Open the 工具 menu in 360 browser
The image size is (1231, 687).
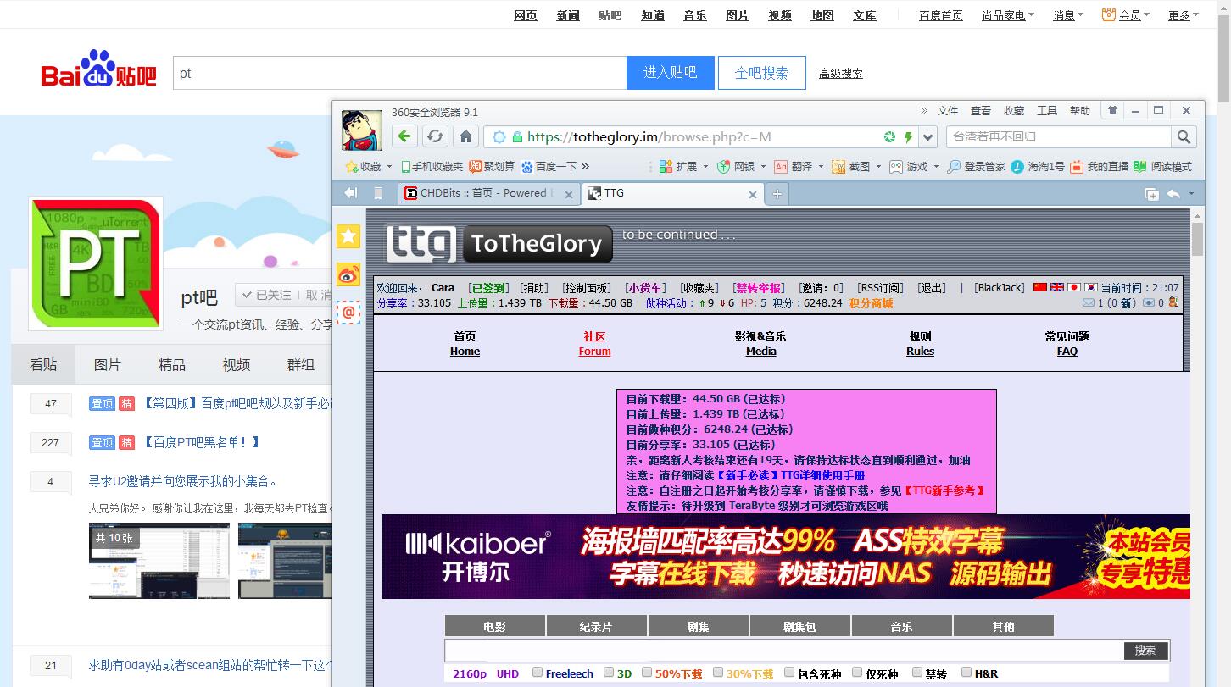point(1047,111)
